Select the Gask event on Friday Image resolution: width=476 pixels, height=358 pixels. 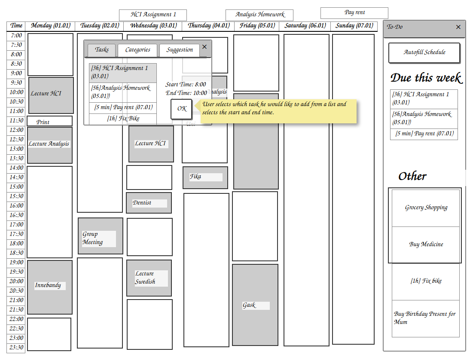pyautogui.click(x=255, y=305)
